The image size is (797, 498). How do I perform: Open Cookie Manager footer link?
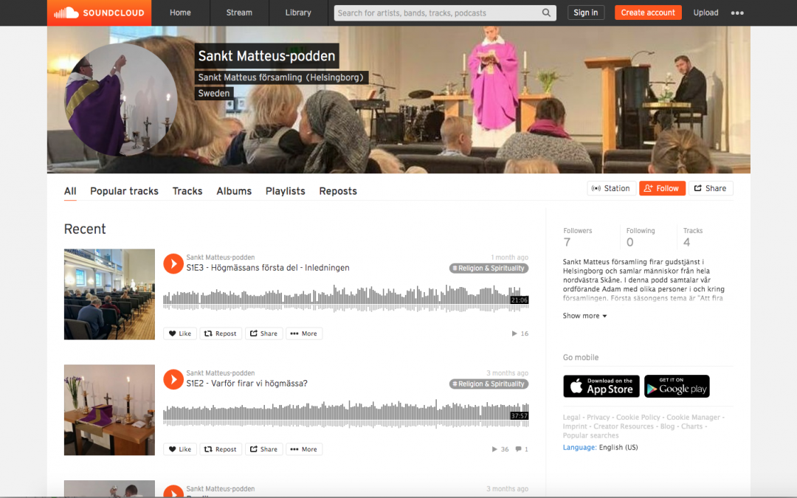(693, 417)
